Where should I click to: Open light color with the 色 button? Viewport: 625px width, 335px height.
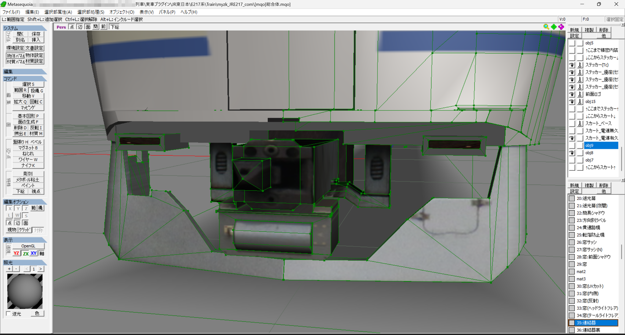click(37, 313)
